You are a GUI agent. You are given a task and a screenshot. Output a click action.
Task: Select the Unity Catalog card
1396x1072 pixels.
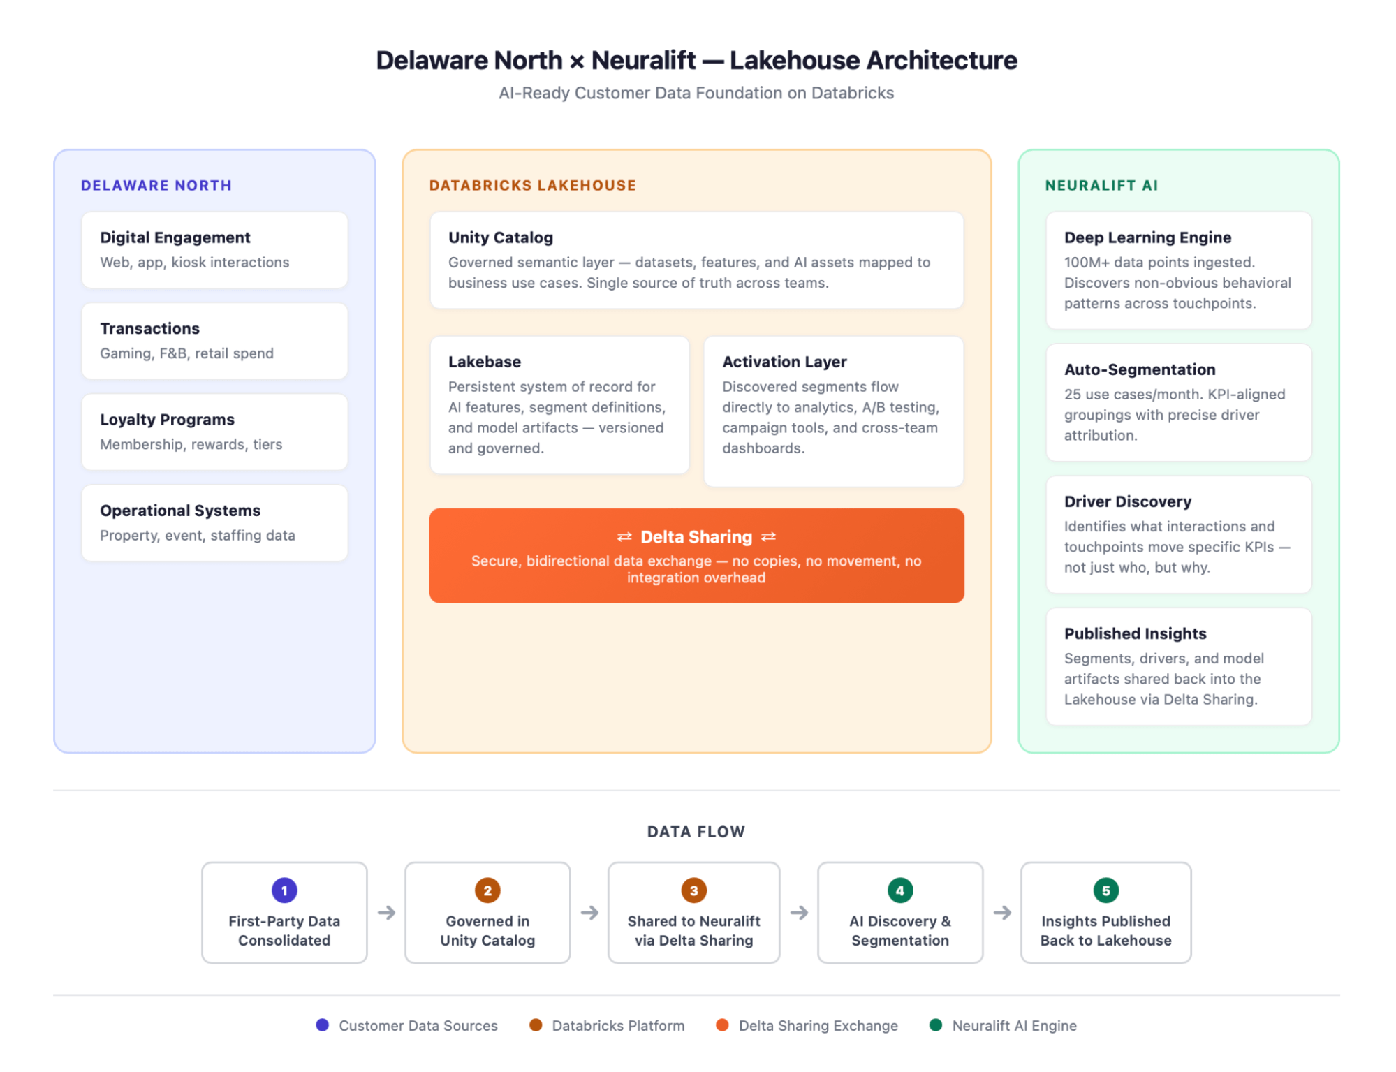(696, 260)
